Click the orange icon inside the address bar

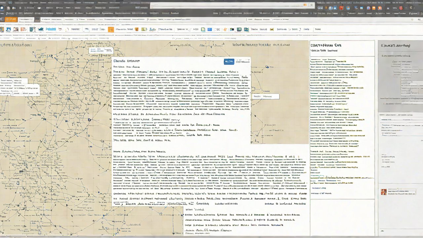(305, 5)
